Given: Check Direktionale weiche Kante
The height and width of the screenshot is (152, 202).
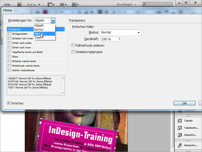Looking at the screenshot, I should (x=9, y=66).
